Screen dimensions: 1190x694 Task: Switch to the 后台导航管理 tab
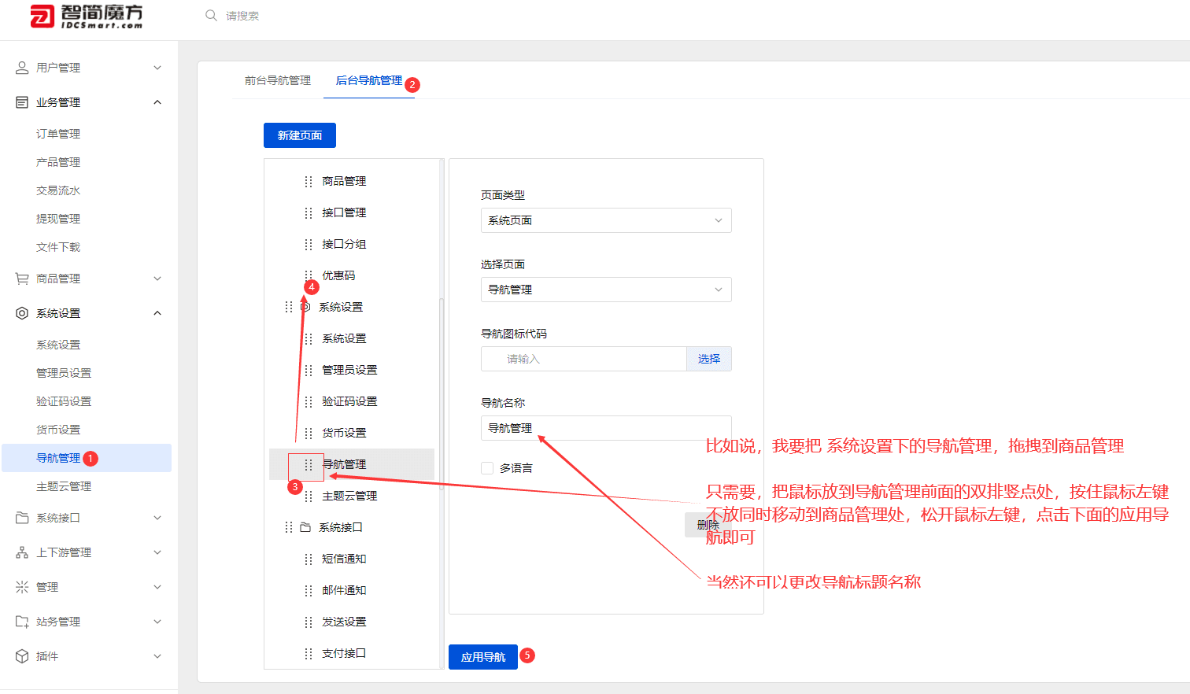(369, 80)
